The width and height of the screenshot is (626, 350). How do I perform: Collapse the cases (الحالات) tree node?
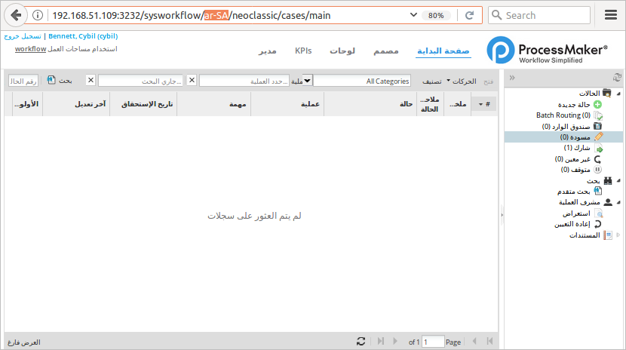coord(620,94)
